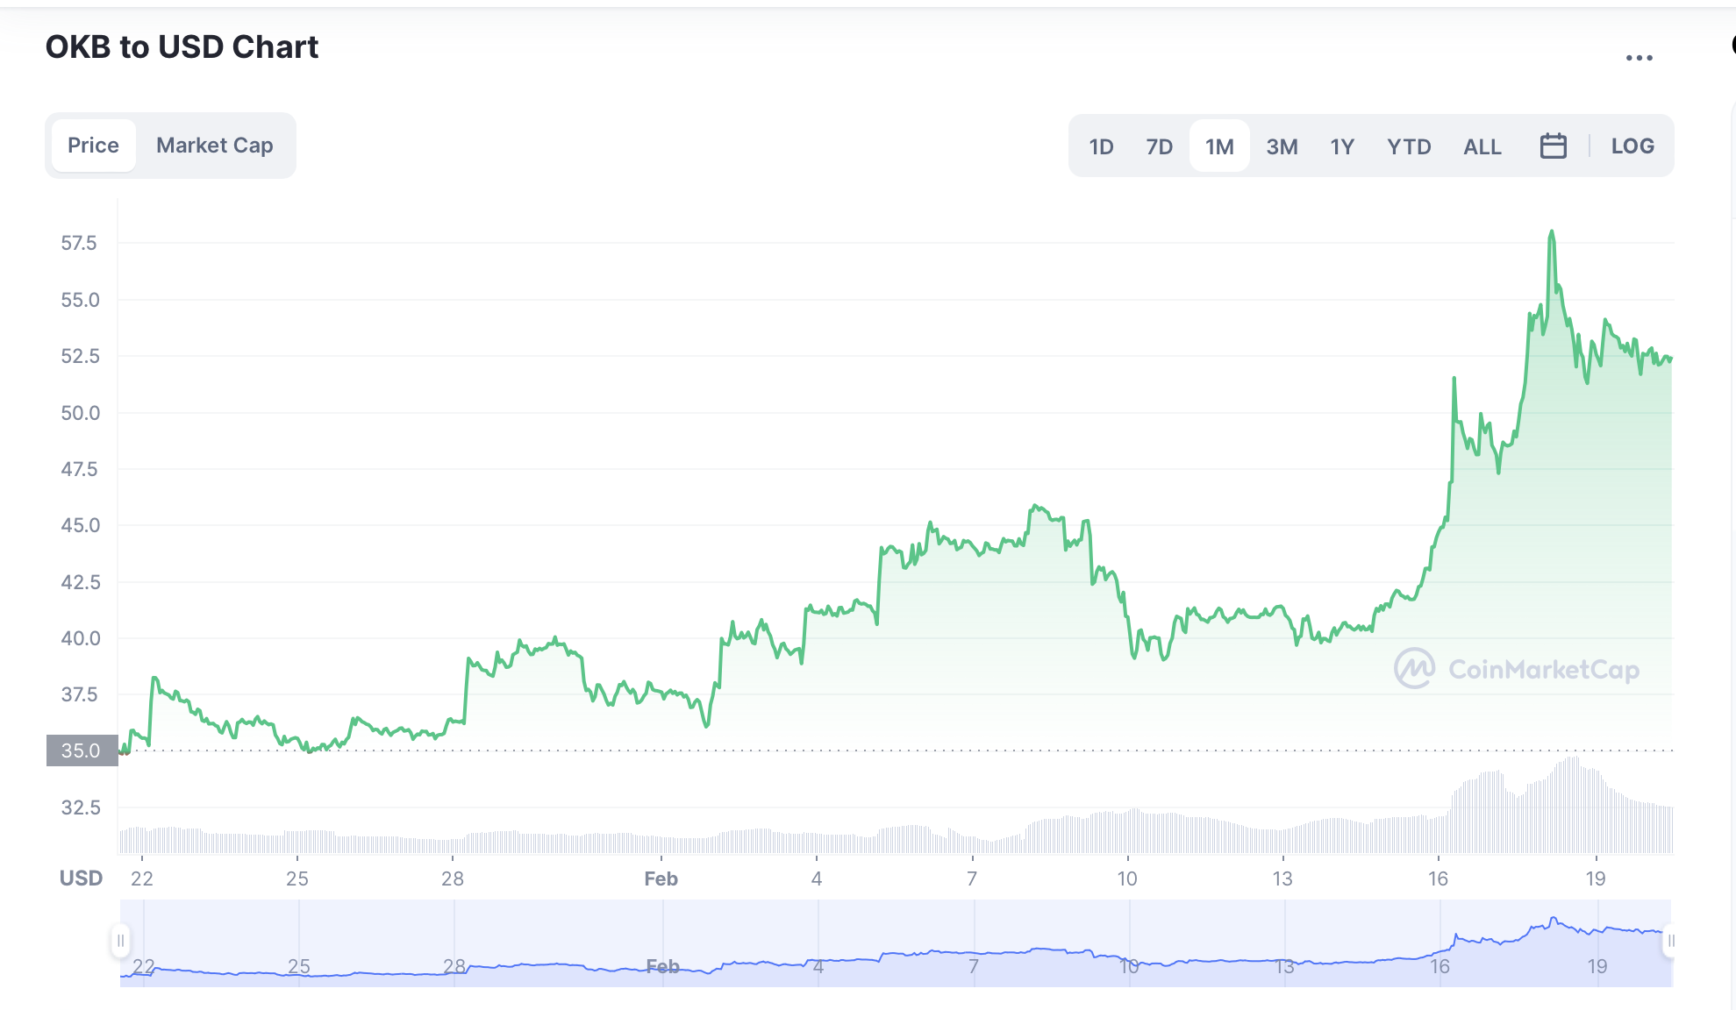
Task: Choose the 3M time range
Action: pyautogui.click(x=1282, y=146)
